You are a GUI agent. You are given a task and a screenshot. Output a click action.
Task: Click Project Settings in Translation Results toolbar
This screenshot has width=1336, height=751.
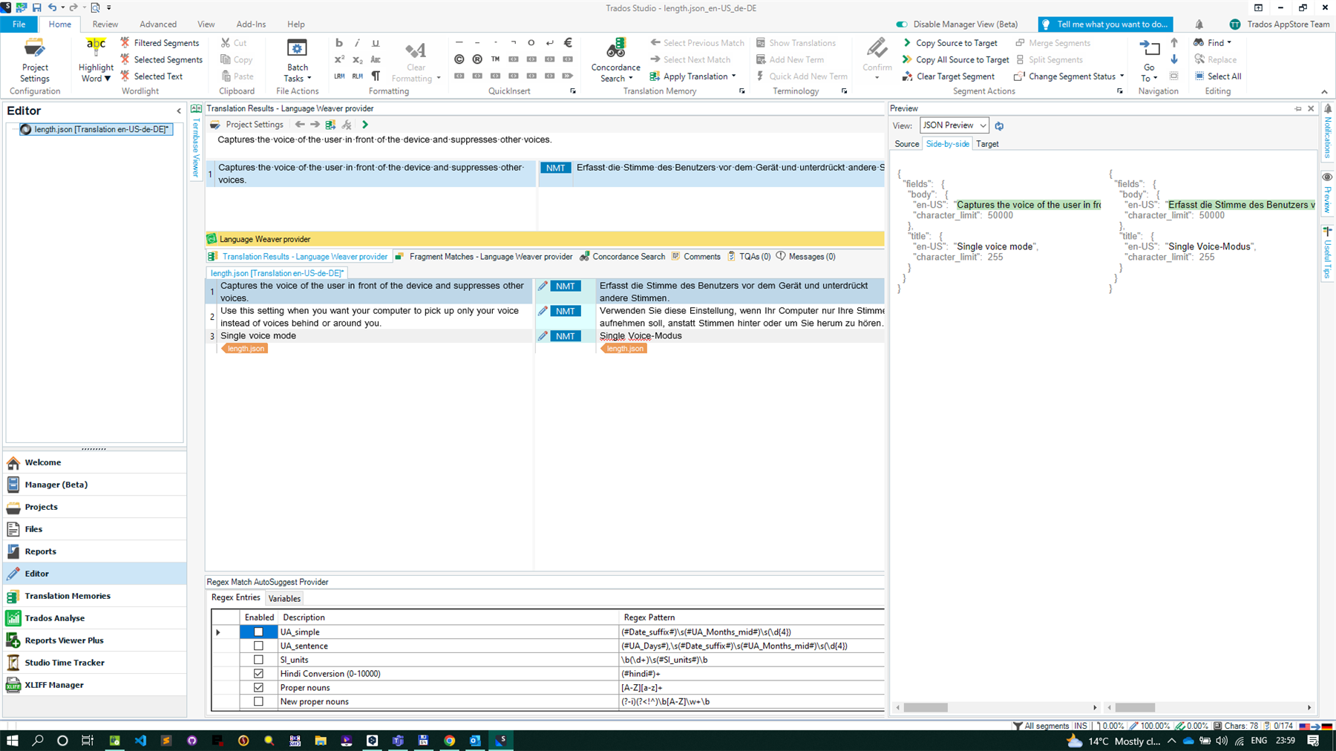(x=247, y=125)
